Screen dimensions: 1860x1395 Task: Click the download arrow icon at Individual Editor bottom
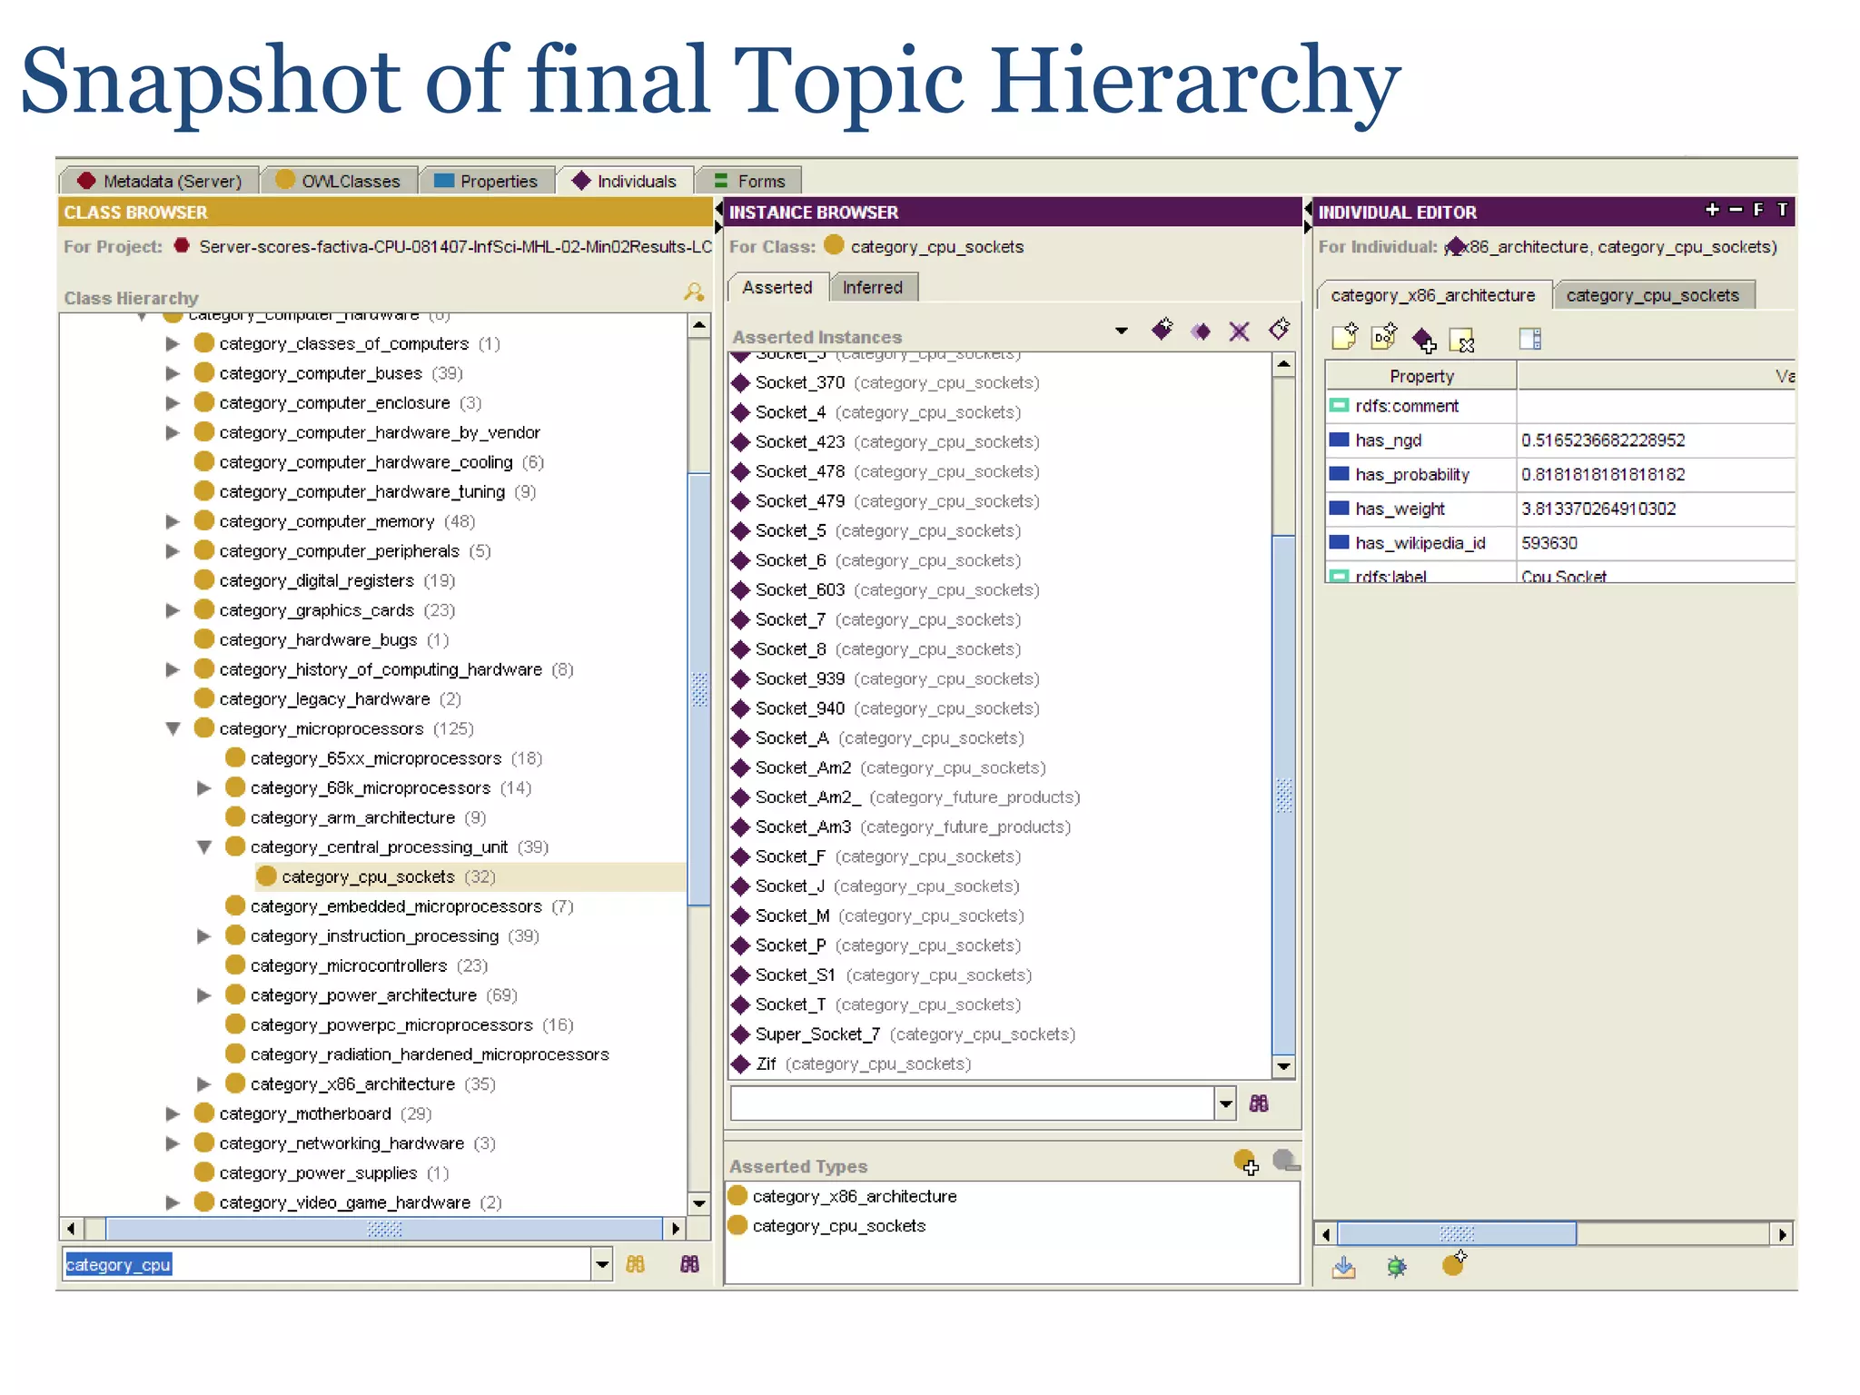click(1344, 1267)
